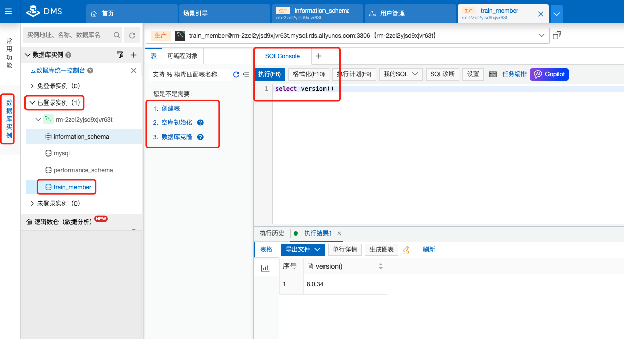
Task: Click the DMS logo icon
Action: point(33,11)
